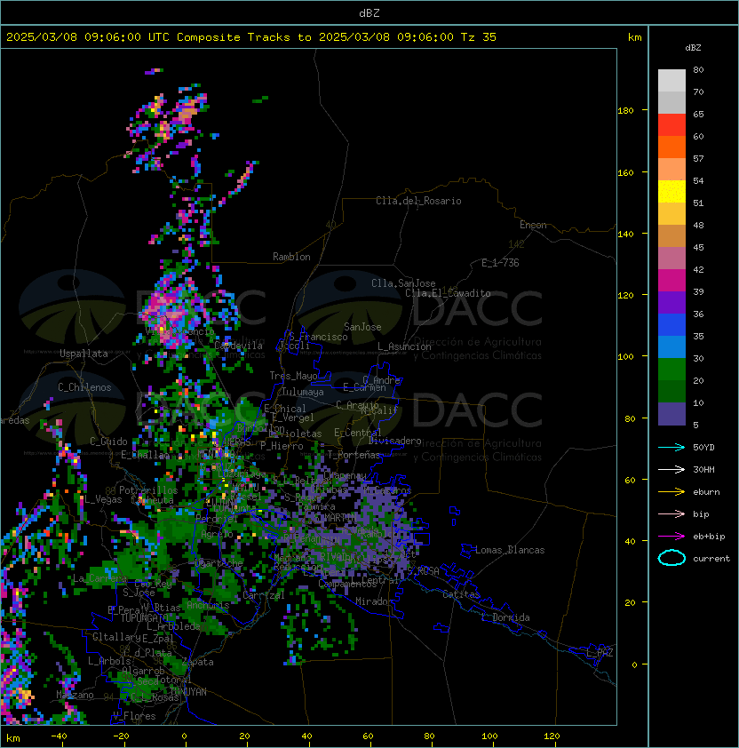Click the 'Carrizal' map label
This screenshot has width=739, height=748.
pos(264,595)
